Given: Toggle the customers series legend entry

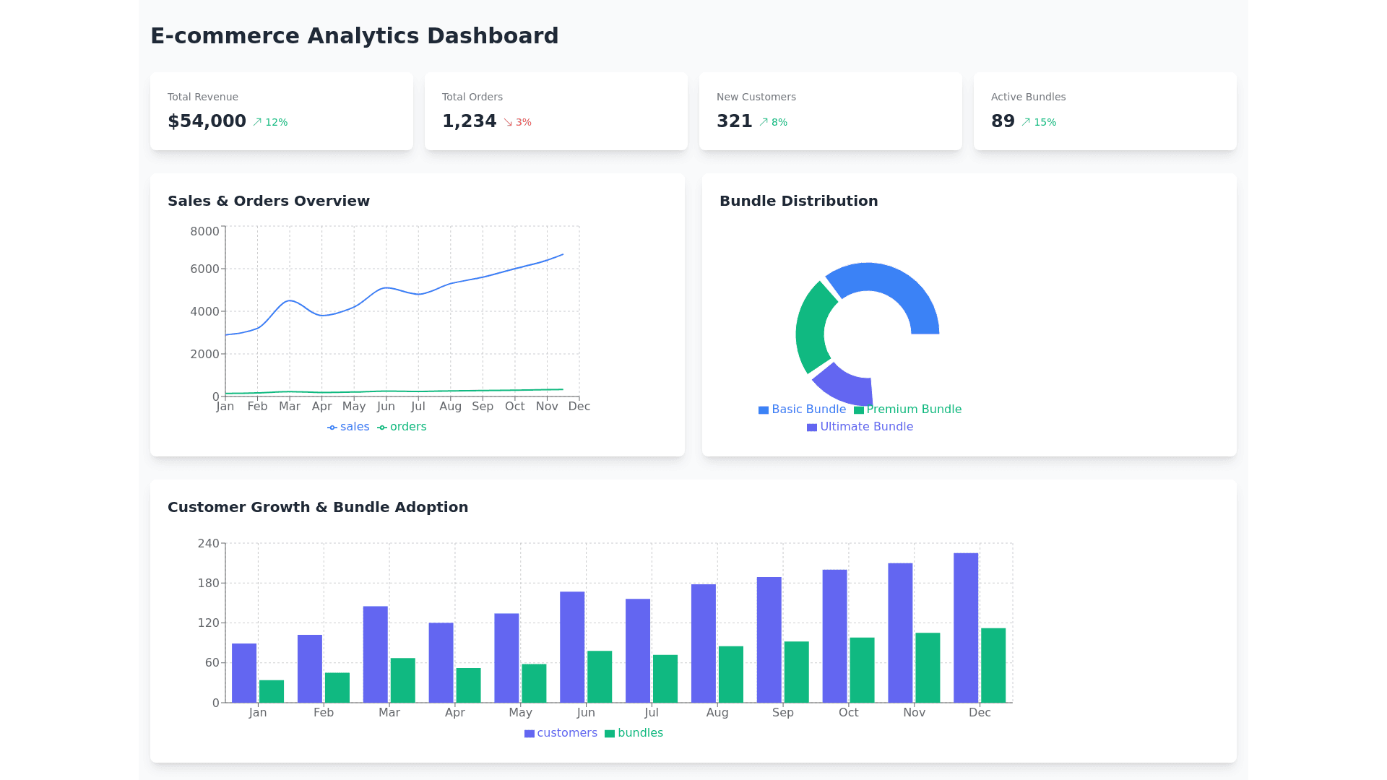Looking at the screenshot, I should (x=561, y=733).
